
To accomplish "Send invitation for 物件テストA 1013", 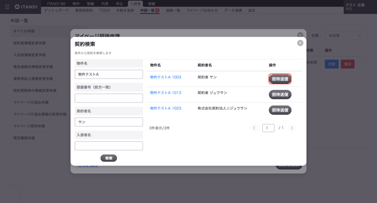I will tap(280, 94).
